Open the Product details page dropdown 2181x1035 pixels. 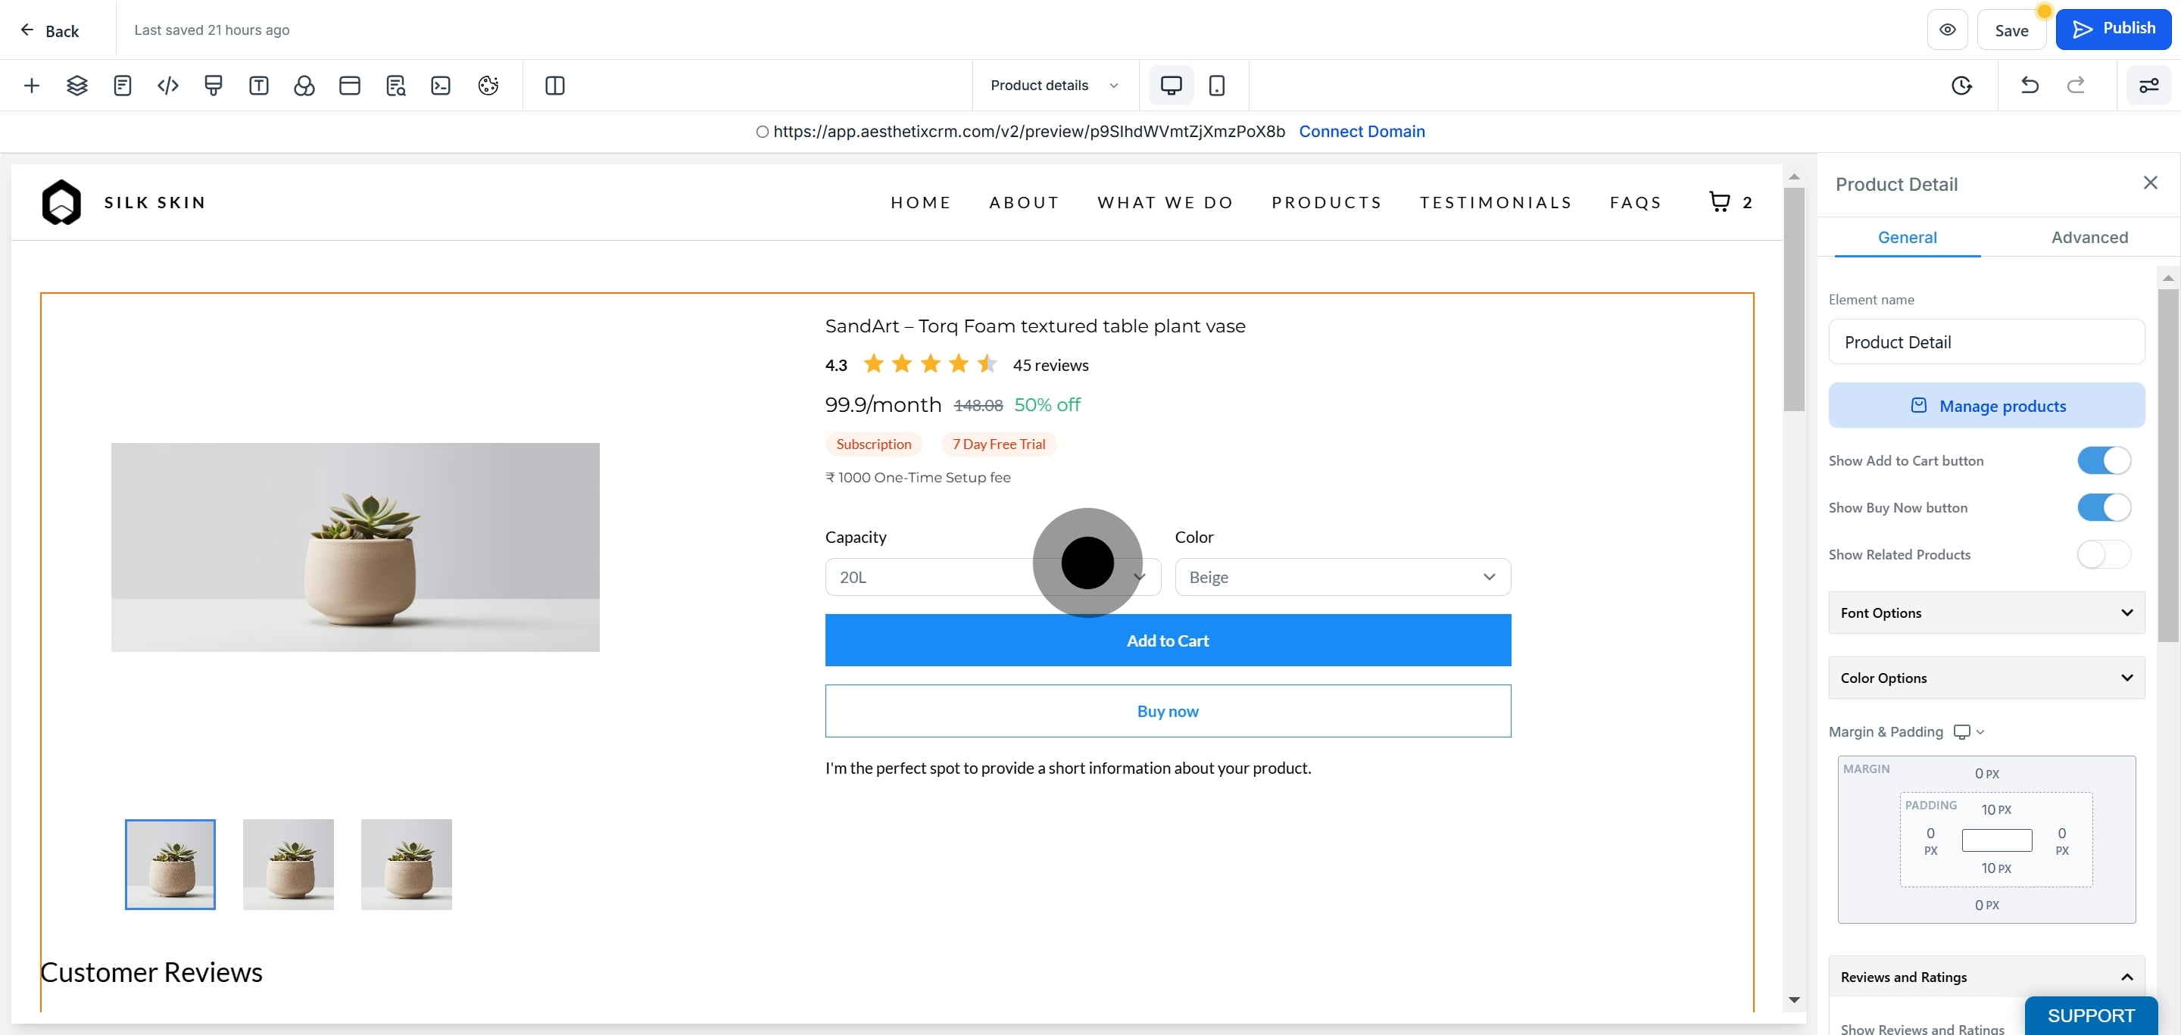[x=1055, y=86]
